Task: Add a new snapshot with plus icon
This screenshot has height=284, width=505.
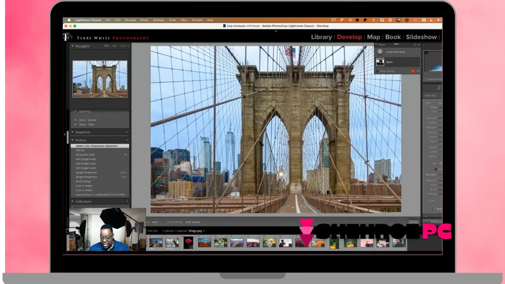Action: click(x=127, y=132)
